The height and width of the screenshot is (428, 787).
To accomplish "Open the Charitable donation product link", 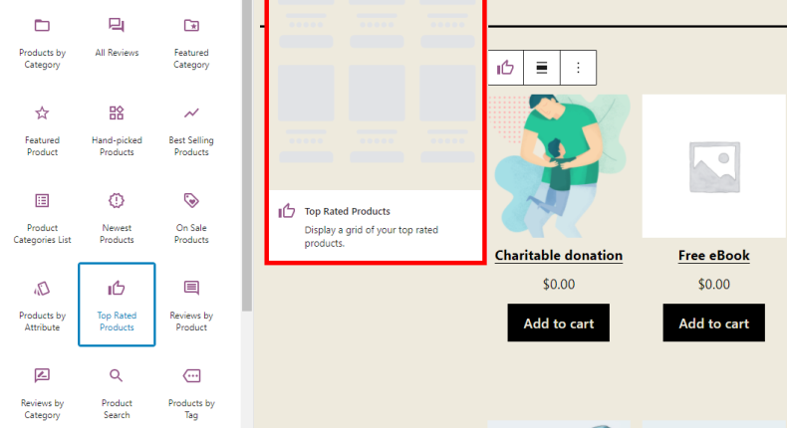I will click(x=558, y=256).
